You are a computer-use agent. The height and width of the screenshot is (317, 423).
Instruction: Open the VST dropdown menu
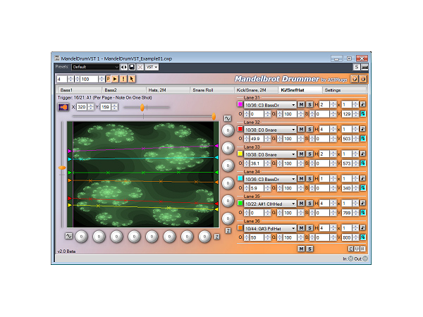click(152, 67)
